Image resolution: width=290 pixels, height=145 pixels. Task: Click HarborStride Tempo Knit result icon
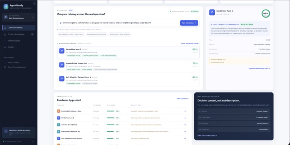[x=62, y=65]
